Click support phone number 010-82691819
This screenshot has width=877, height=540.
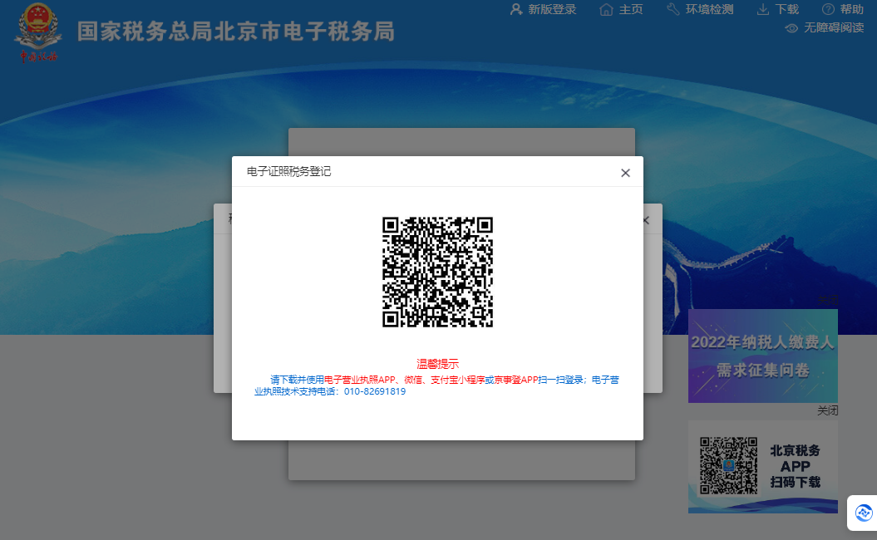coord(375,391)
